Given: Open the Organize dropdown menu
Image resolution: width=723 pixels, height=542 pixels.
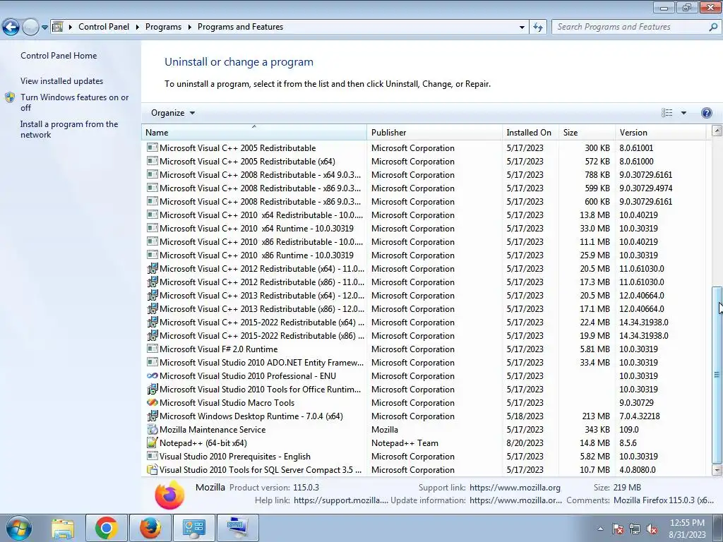Looking at the screenshot, I should [x=173, y=113].
